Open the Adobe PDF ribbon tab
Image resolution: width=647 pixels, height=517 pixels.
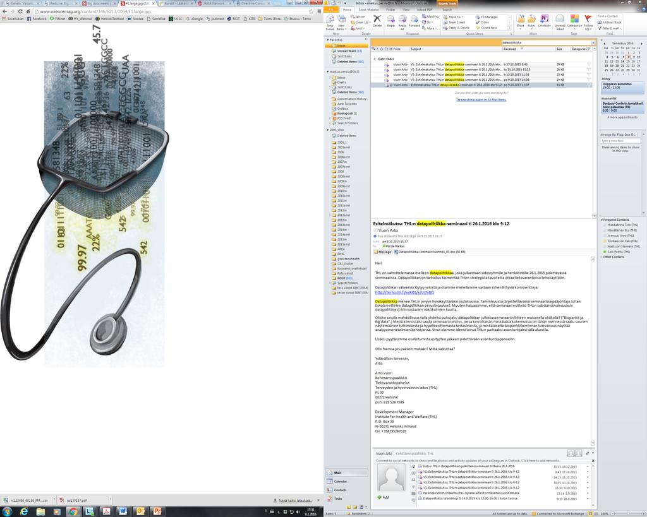pos(425,9)
